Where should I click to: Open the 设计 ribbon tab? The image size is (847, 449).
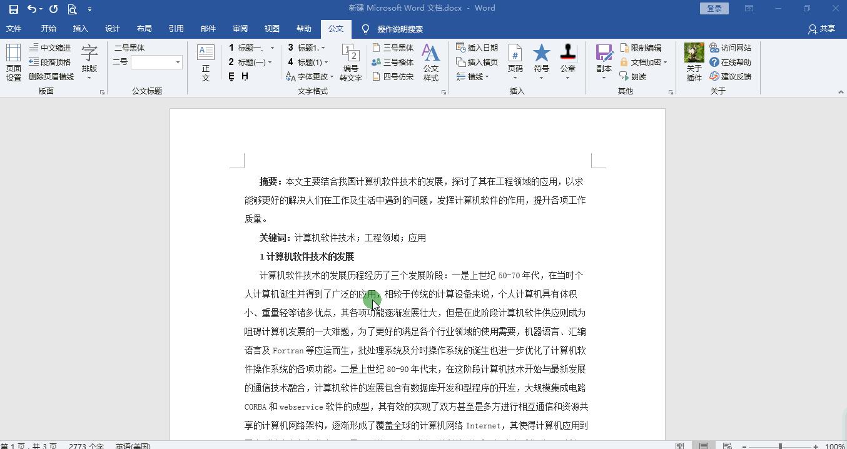(x=113, y=29)
